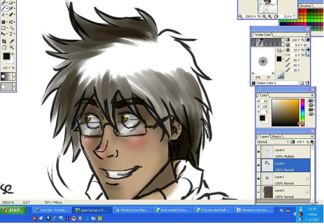Click the Saturation value field showing 100
The height and width of the screenshot is (224, 324).
[x=265, y=107]
